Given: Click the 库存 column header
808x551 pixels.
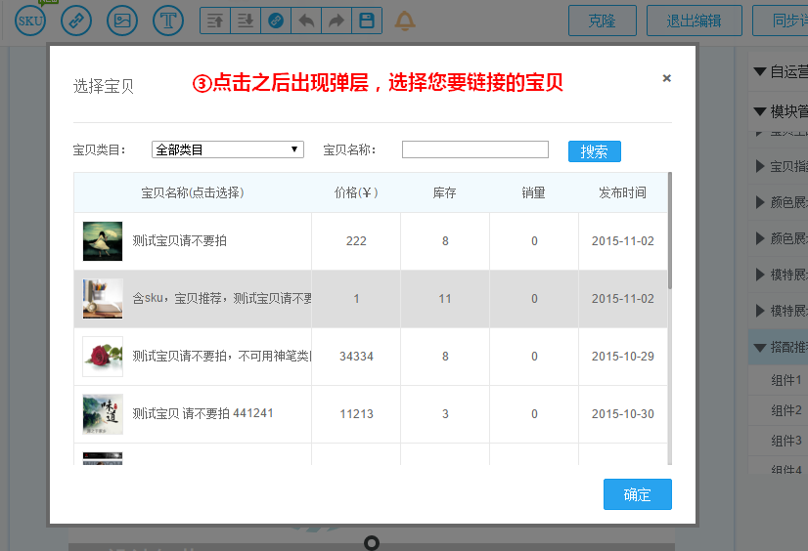Looking at the screenshot, I should [x=445, y=192].
